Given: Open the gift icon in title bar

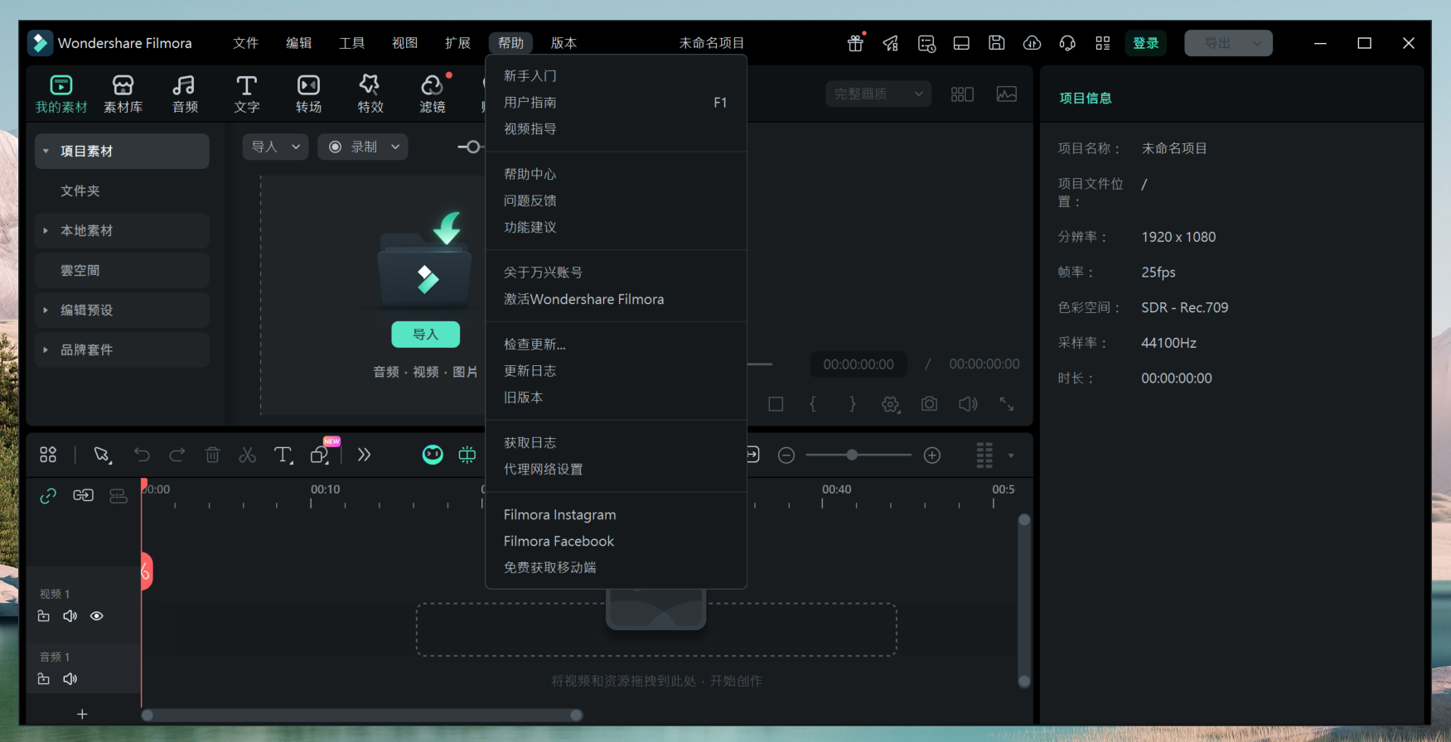Looking at the screenshot, I should (x=855, y=43).
